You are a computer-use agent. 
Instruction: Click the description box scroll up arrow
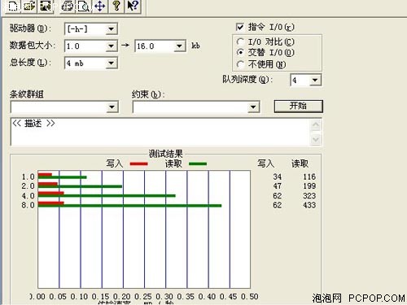coord(316,125)
